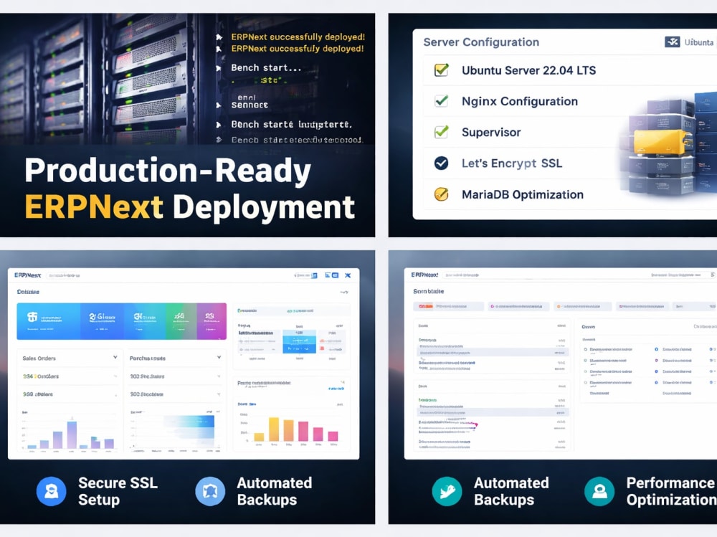Click the small icon at right end of list dashboard header

(x=713, y=275)
